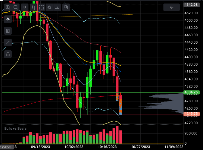The image size is (203, 150).
Task: Open chart settings gear icon
Action: click(49, 7)
